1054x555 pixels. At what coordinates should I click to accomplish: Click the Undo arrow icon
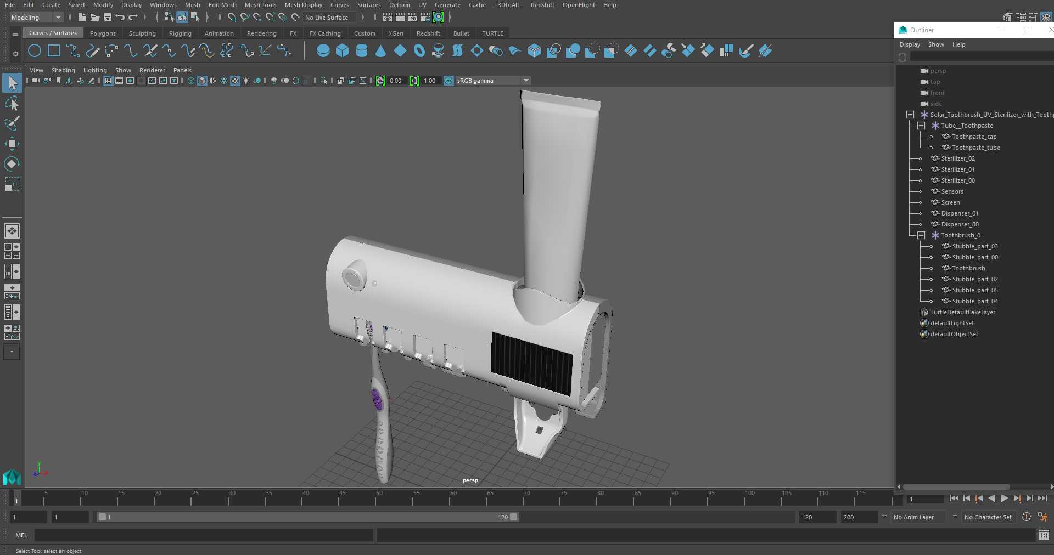tap(120, 18)
